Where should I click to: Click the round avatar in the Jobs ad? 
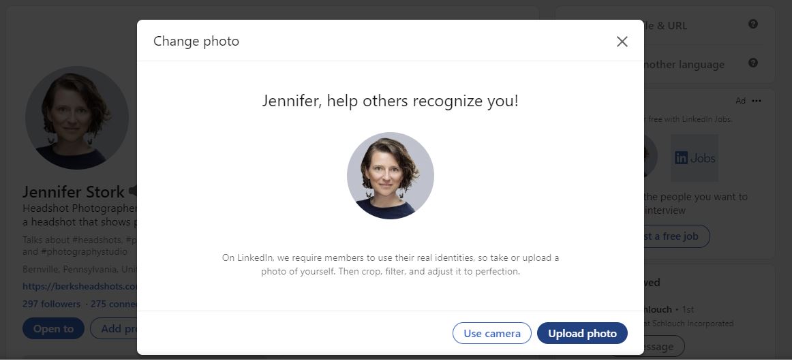point(649,157)
